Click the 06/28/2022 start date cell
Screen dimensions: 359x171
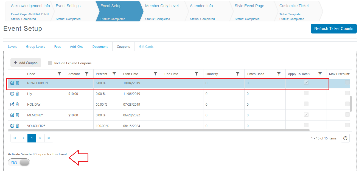pyautogui.click(x=142, y=115)
